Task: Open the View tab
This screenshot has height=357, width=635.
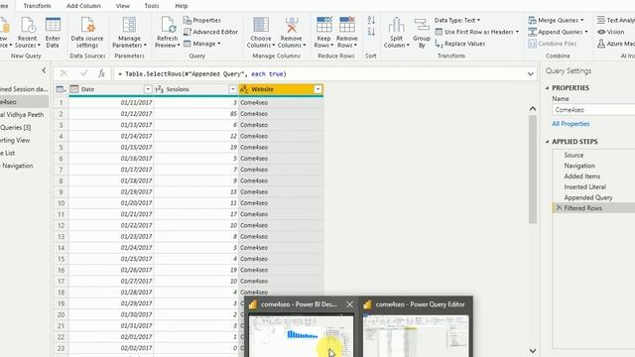Action: [x=123, y=6]
